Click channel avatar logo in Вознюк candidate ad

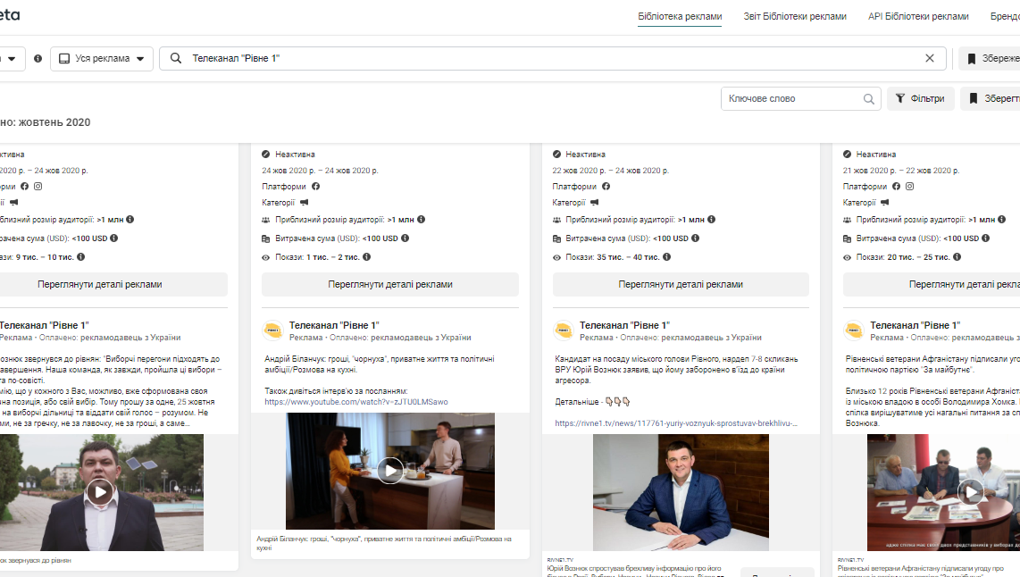[564, 330]
